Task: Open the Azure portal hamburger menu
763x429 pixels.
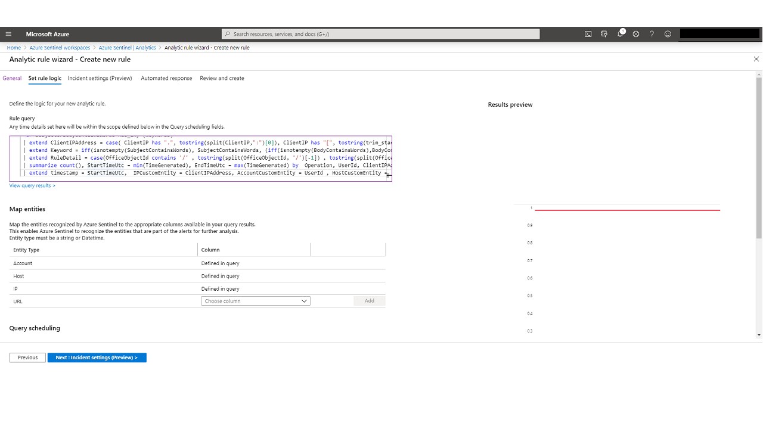Action: coord(8,34)
